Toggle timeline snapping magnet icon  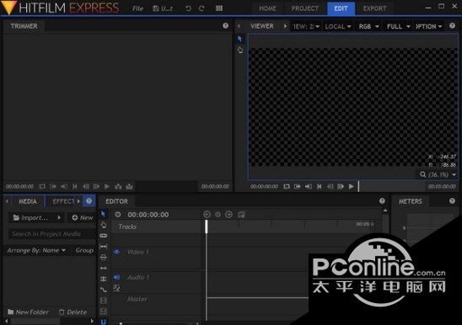click(104, 322)
